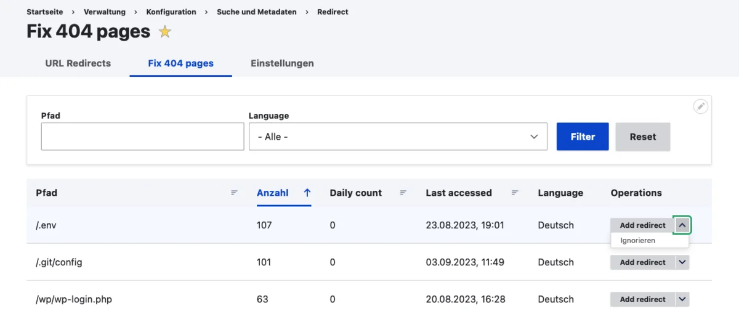Click the sort icon in the Daily count header
The image size is (739, 317).
[x=403, y=193]
